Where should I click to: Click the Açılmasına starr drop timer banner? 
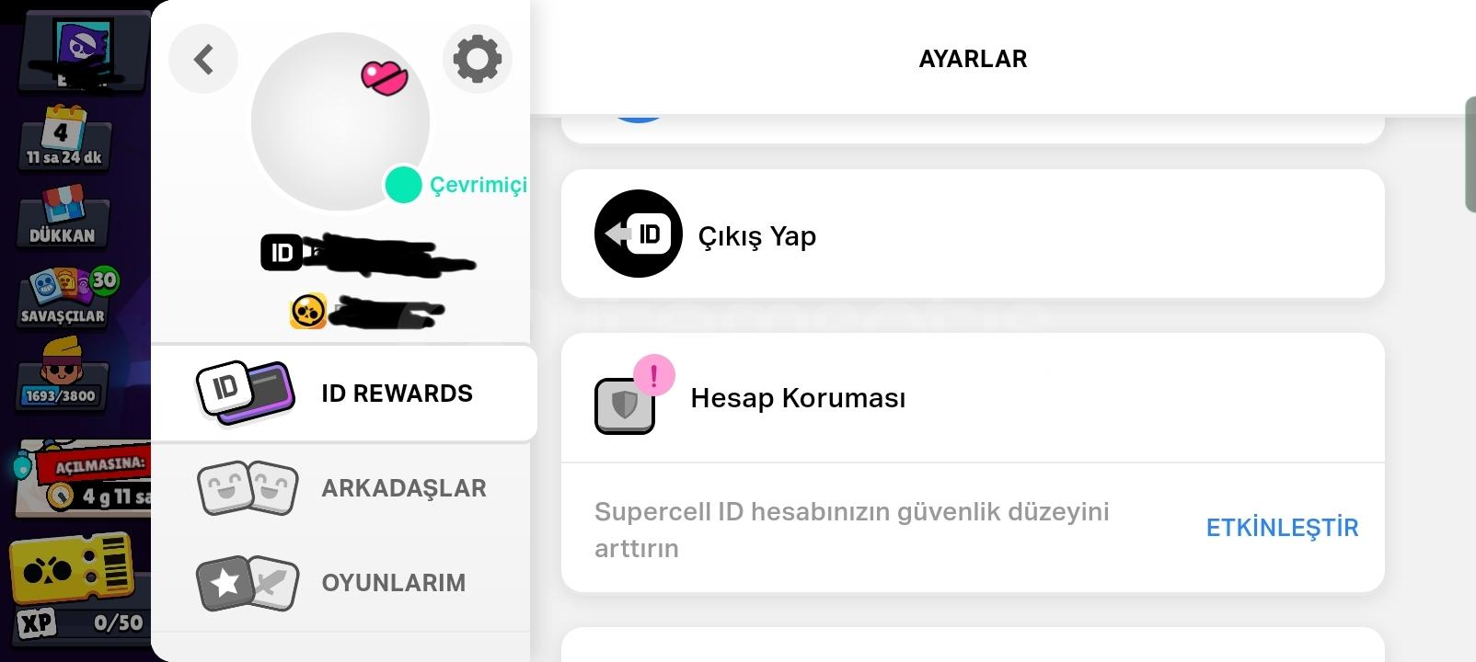[x=83, y=478]
